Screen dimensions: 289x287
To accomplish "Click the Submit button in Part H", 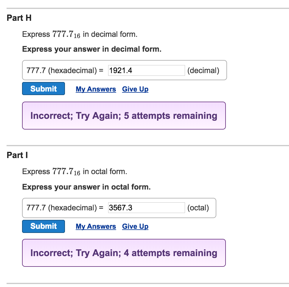I will point(43,88).
